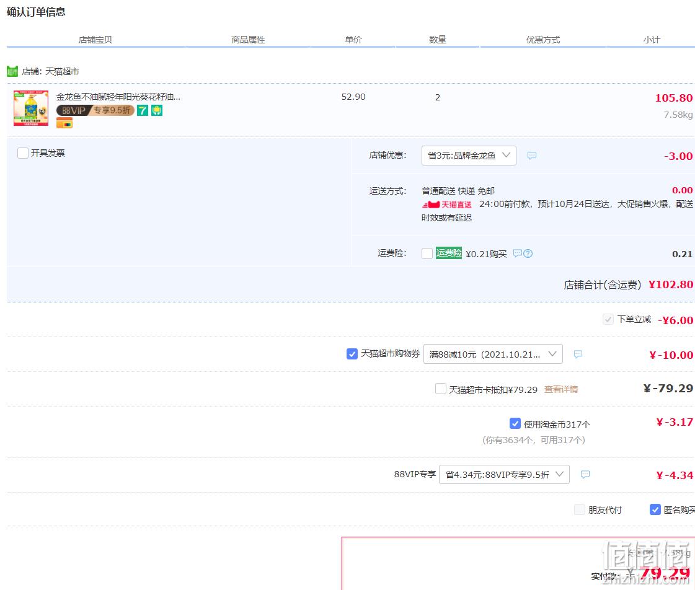Click the weight value 7.58kg under the subtotal

pyautogui.click(x=678, y=115)
